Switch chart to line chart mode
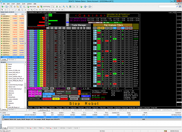This screenshot has height=132, width=182. (x=60, y=7)
